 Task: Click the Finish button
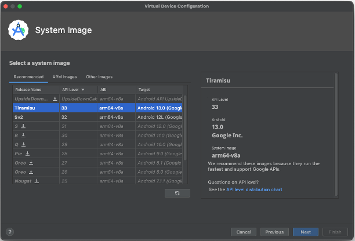coord(335,232)
